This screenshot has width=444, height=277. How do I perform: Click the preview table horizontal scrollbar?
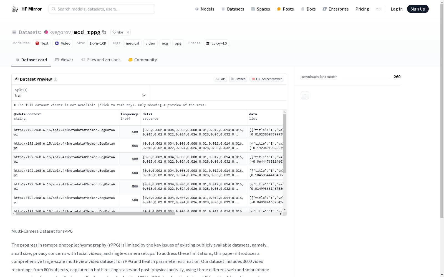(95, 214)
